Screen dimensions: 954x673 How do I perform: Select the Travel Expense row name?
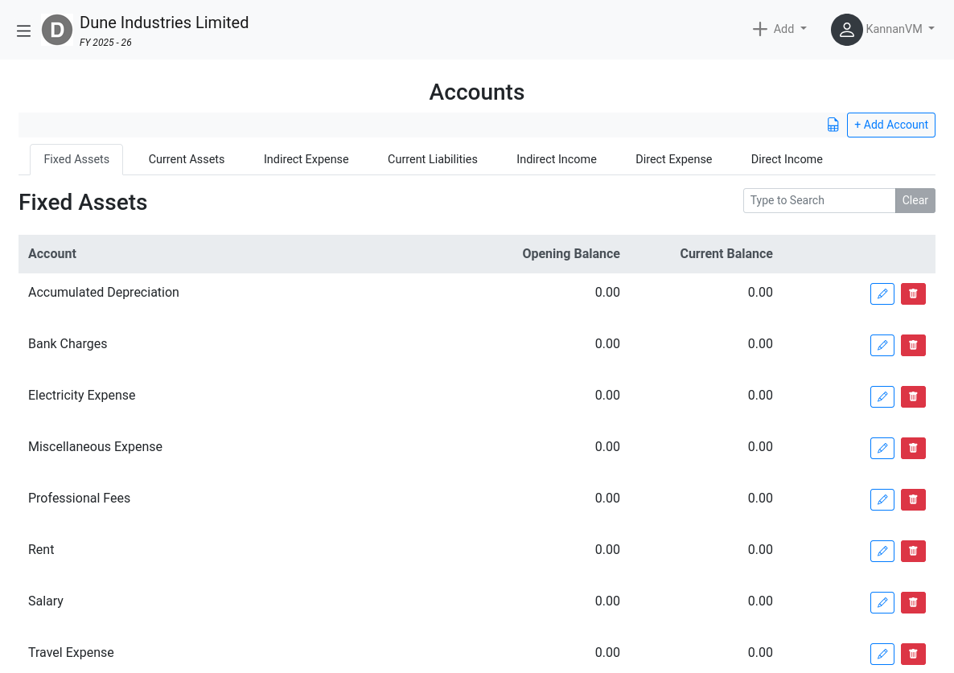tap(71, 652)
